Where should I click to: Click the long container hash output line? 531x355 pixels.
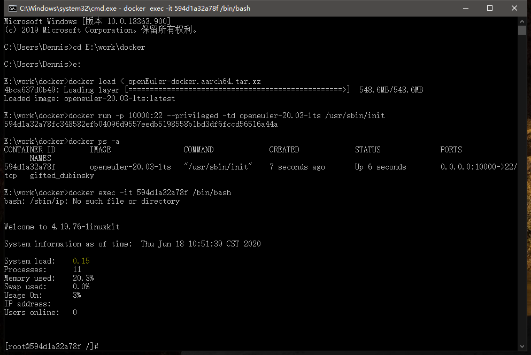coord(141,124)
